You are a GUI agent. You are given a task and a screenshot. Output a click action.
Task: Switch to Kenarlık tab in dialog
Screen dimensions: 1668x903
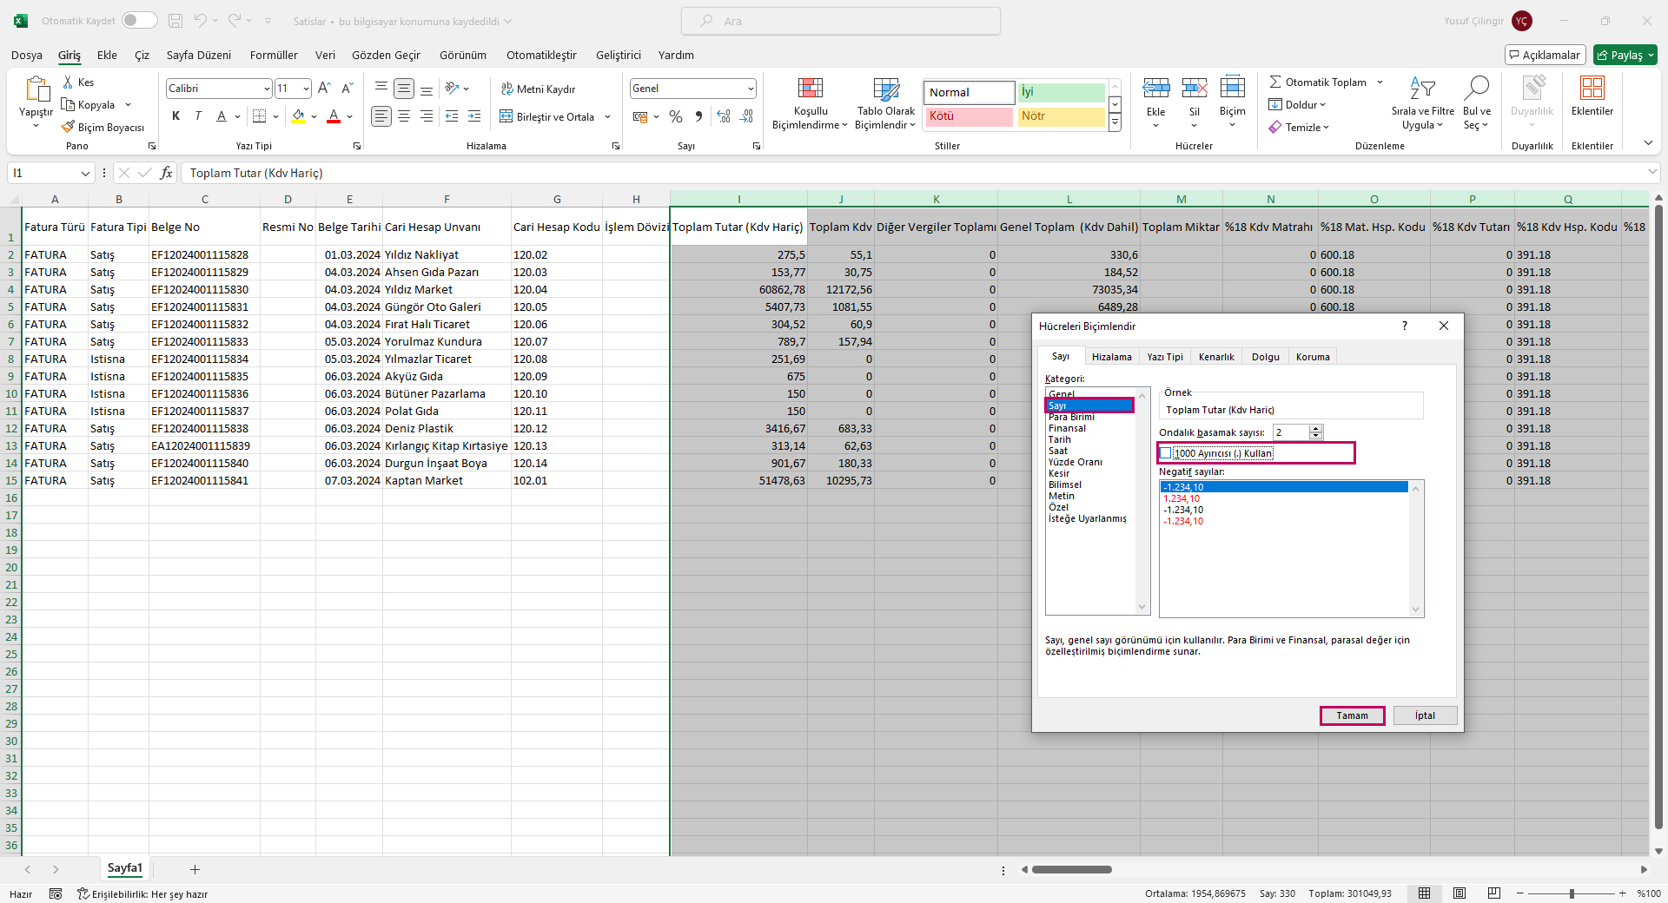[1216, 357]
